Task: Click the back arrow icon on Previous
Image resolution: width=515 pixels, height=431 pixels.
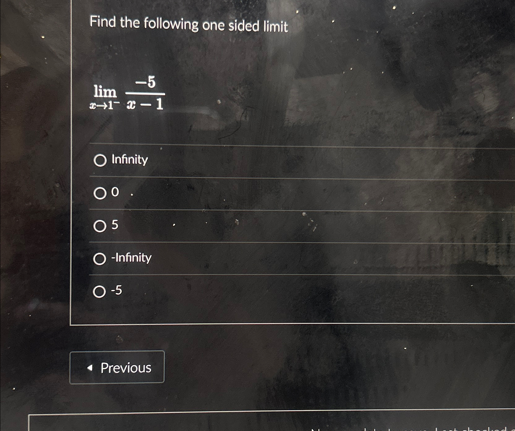Action: [x=90, y=367]
